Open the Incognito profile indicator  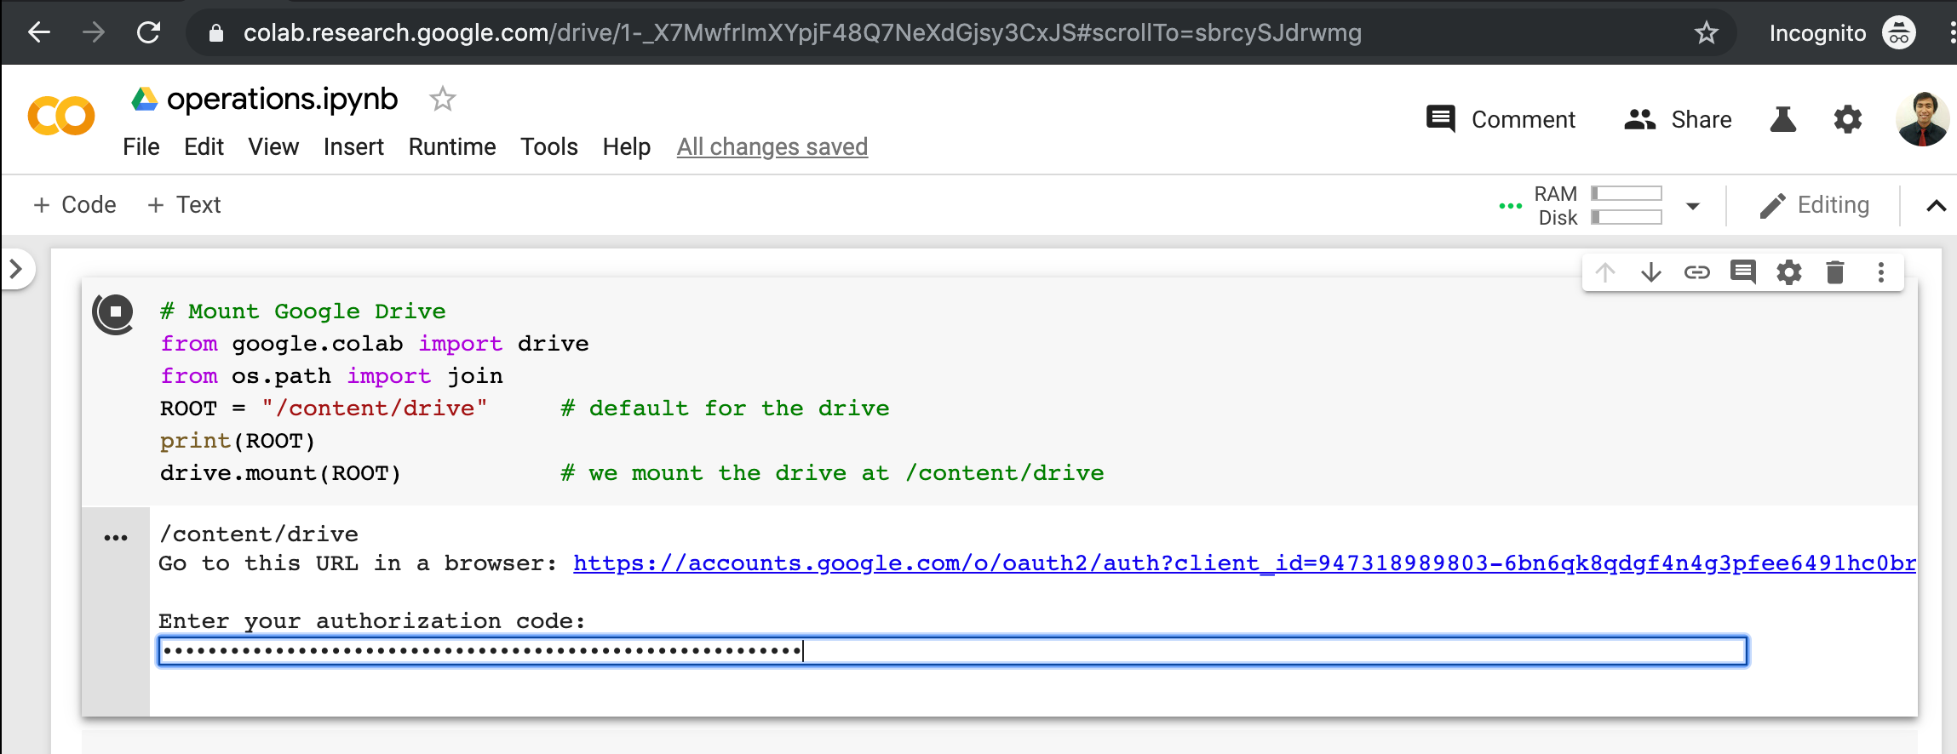tap(1842, 33)
